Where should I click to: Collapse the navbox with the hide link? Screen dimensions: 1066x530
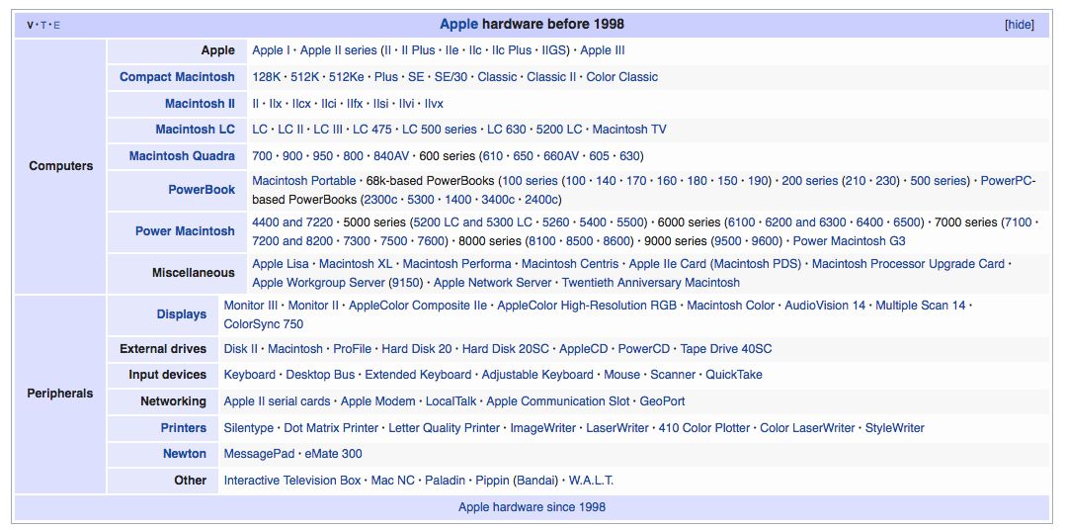pyautogui.click(x=1020, y=25)
